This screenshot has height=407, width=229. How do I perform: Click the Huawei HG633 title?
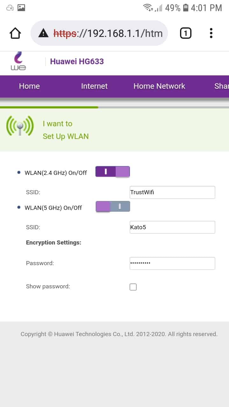click(x=77, y=61)
